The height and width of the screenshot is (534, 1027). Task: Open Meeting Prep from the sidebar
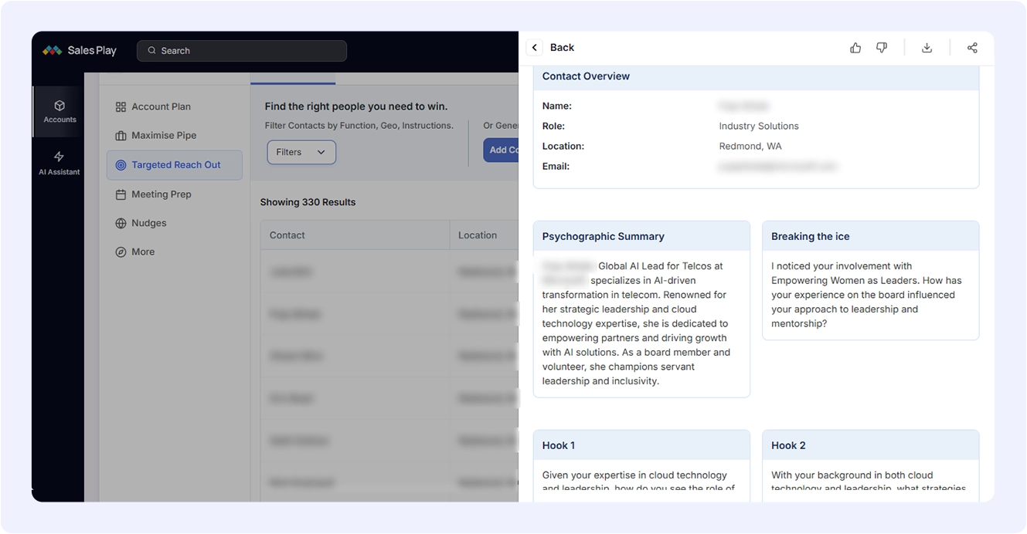click(x=161, y=194)
